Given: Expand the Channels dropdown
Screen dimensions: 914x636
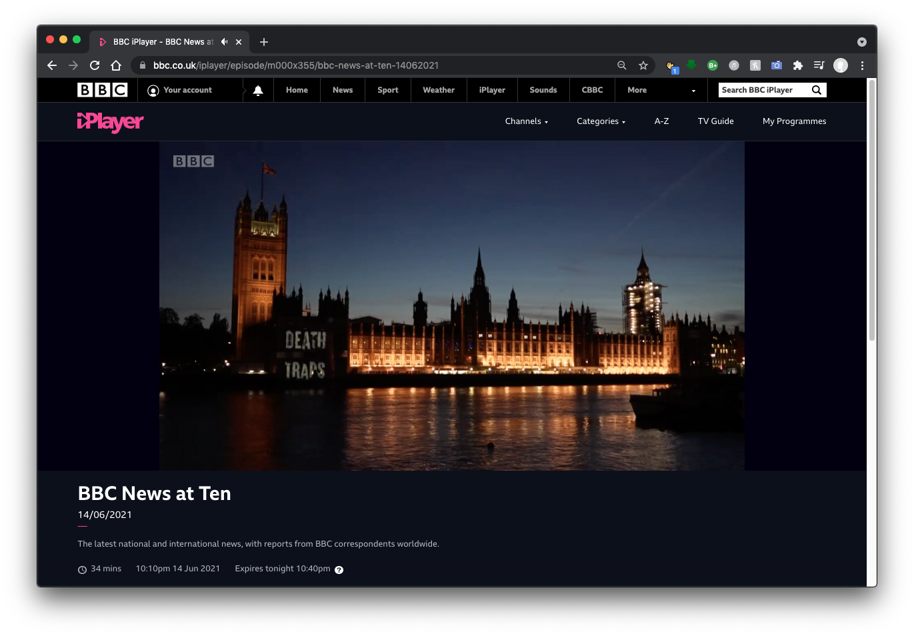Looking at the screenshot, I should (527, 121).
